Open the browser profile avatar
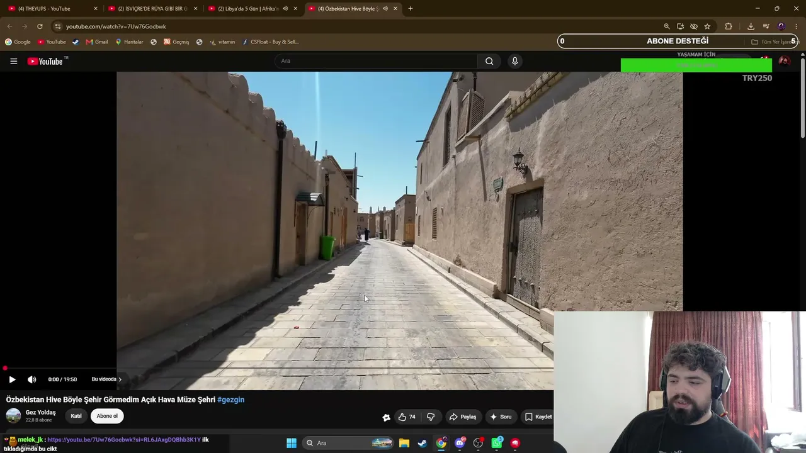The image size is (806, 453). (x=781, y=26)
